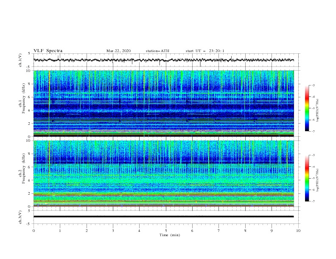Screen dimensions: 336x259
Task: Click the "station=ATH" label
Action: click(157, 51)
